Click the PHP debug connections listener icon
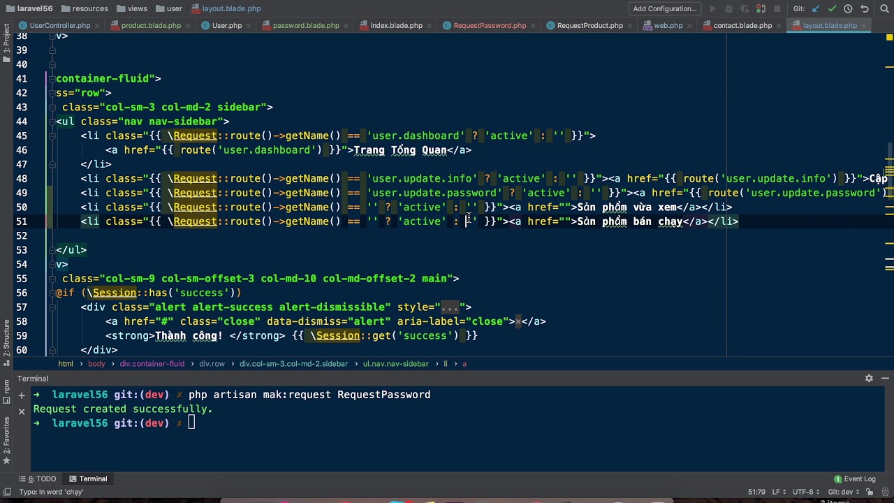 click(761, 9)
